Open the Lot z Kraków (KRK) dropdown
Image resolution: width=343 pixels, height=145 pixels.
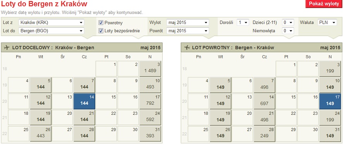pyautogui.click(x=51, y=22)
